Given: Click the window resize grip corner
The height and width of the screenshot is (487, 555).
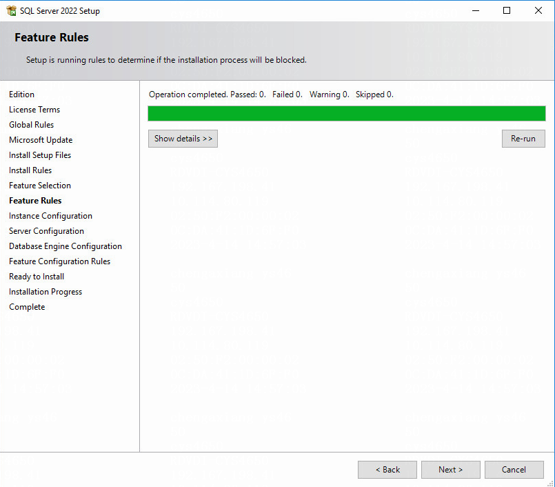Looking at the screenshot, I should (x=551, y=483).
